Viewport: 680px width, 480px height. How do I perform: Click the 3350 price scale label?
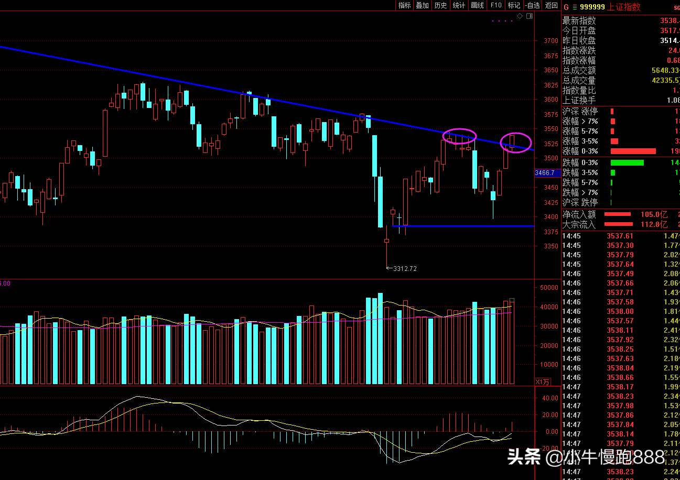[551, 246]
